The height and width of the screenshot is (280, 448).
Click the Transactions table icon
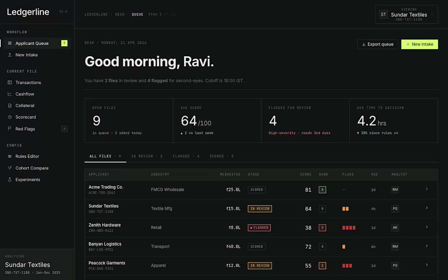click(10, 83)
